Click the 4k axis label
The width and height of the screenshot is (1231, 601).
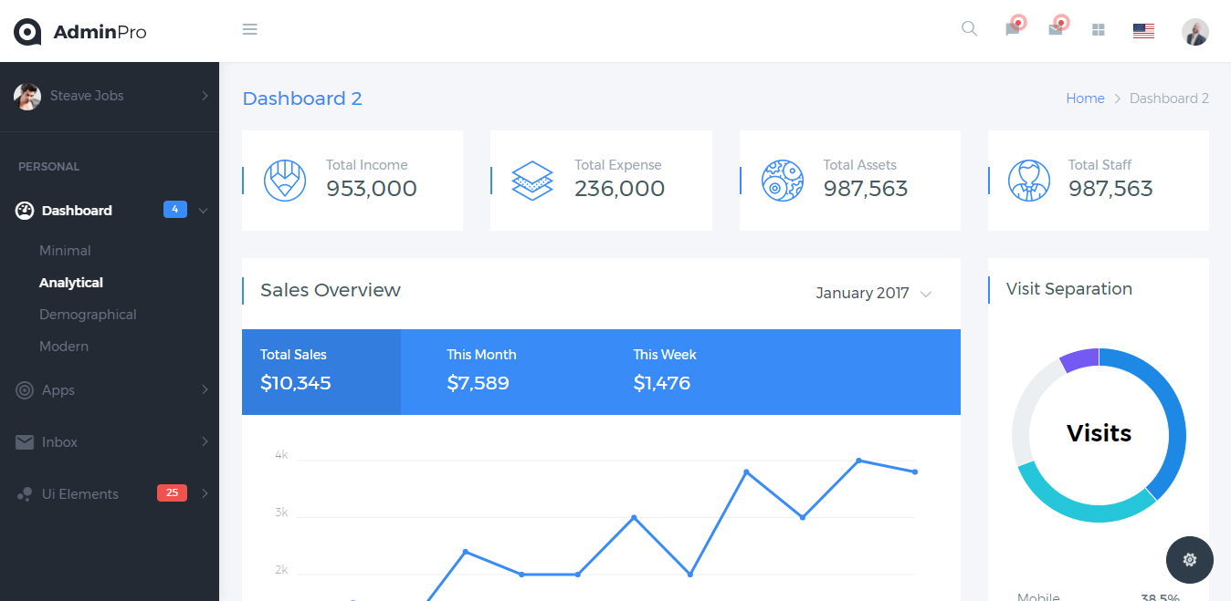tap(281, 455)
